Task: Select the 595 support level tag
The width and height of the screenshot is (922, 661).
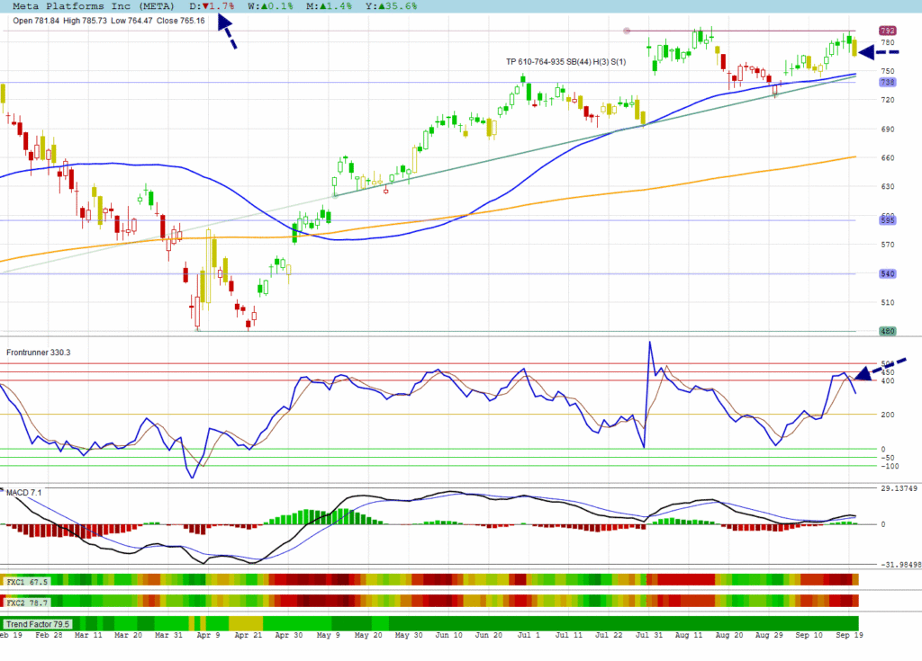Action: click(887, 220)
